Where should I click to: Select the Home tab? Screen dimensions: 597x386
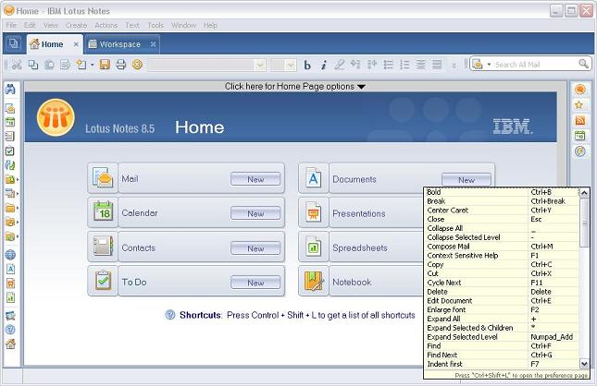tap(52, 44)
